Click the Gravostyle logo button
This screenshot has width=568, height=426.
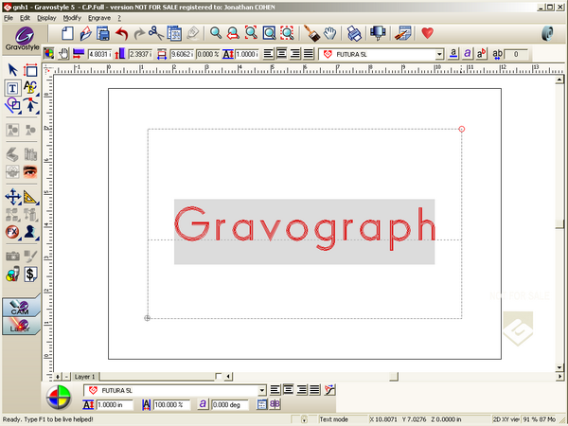point(23,39)
